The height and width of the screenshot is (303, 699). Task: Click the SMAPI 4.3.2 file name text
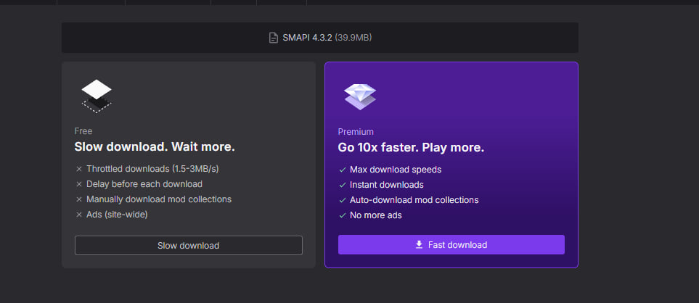(307, 38)
